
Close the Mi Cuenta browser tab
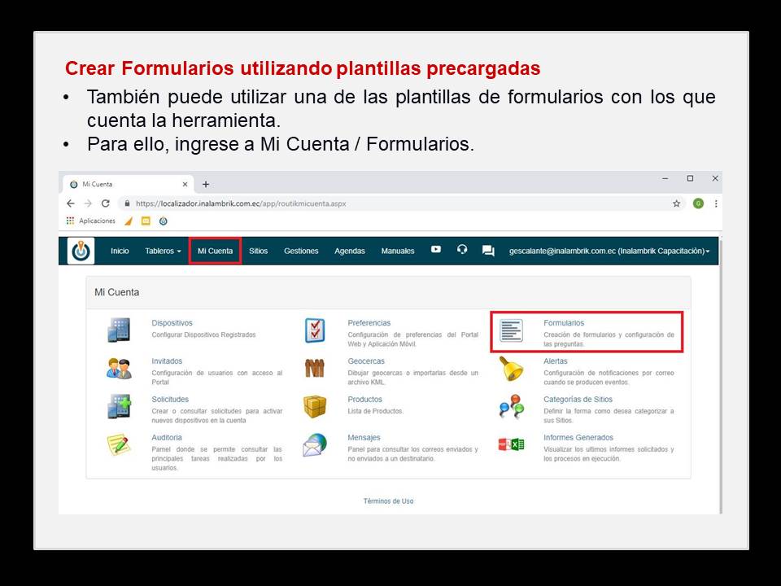click(185, 184)
